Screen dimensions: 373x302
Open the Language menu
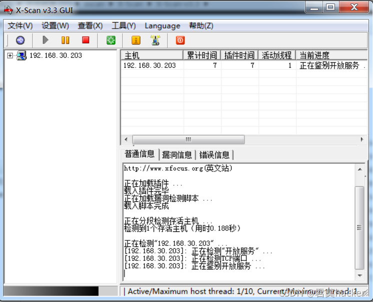(x=162, y=26)
